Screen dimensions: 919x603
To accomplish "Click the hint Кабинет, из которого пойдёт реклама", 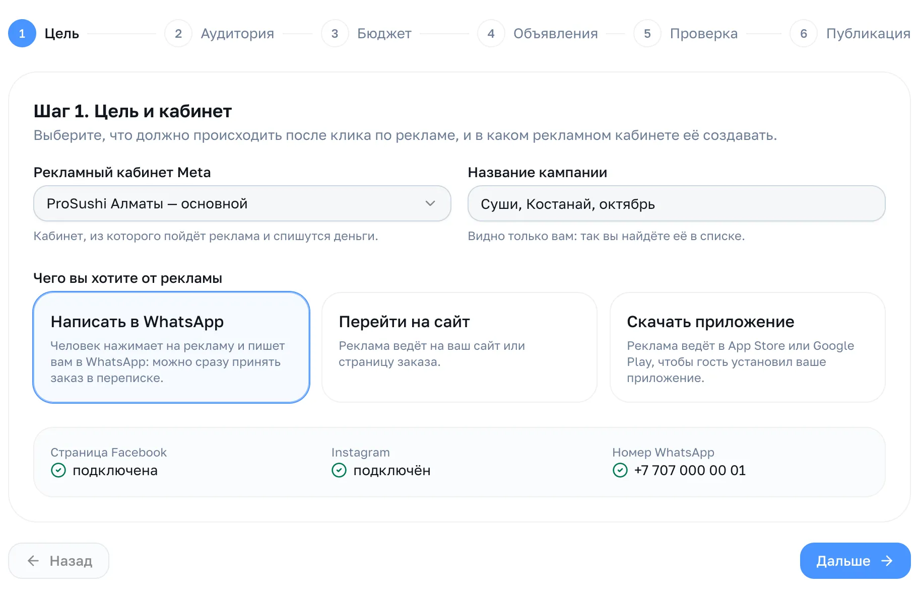I will point(206,236).
